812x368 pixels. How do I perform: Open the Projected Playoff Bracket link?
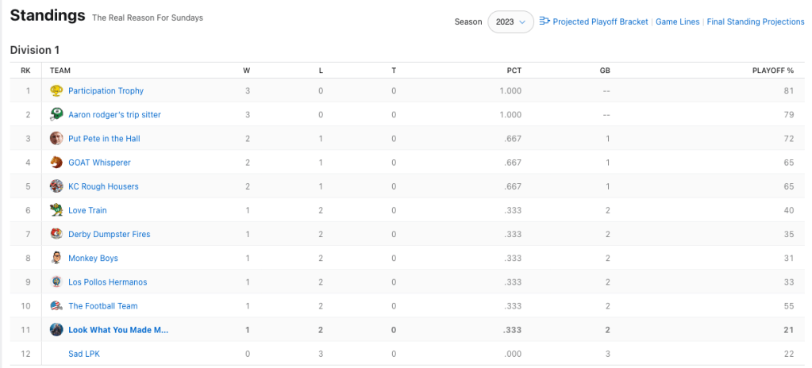tap(600, 22)
